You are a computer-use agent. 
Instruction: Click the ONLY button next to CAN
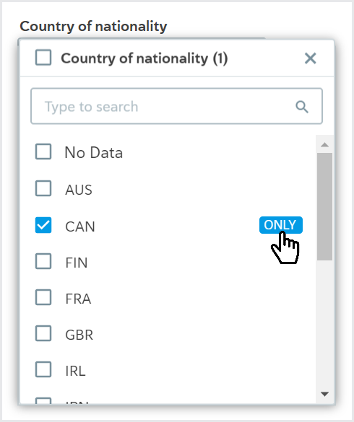(280, 225)
